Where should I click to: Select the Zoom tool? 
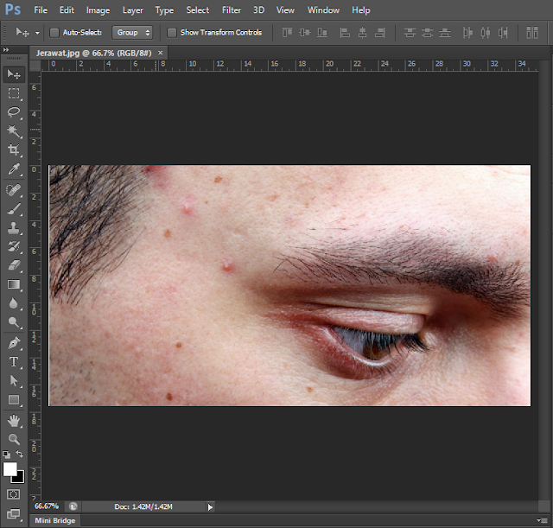click(14, 439)
